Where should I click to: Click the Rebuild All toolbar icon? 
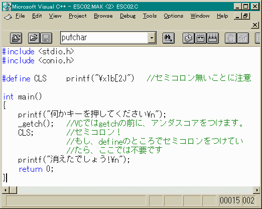tap(213, 38)
